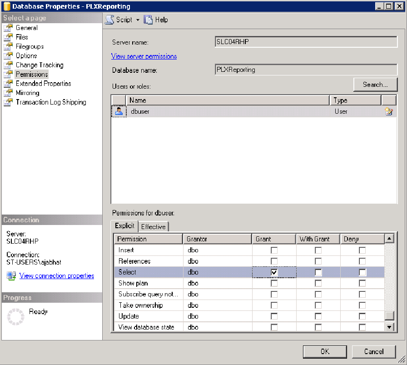Click the Cancel button
This screenshot has width=407, height=365.
[374, 352]
